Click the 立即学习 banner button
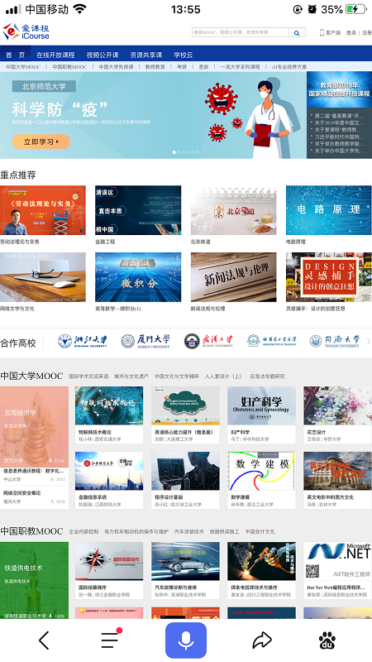Screen dimensions: 372x662 41,142
